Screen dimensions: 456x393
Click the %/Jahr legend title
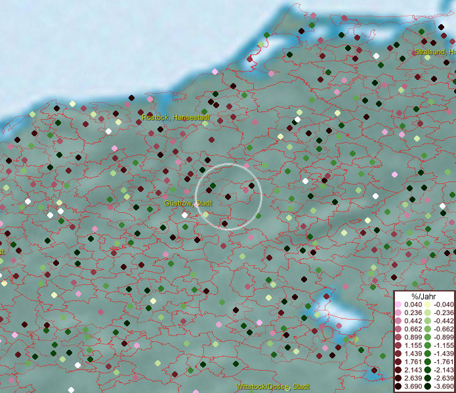(x=424, y=296)
